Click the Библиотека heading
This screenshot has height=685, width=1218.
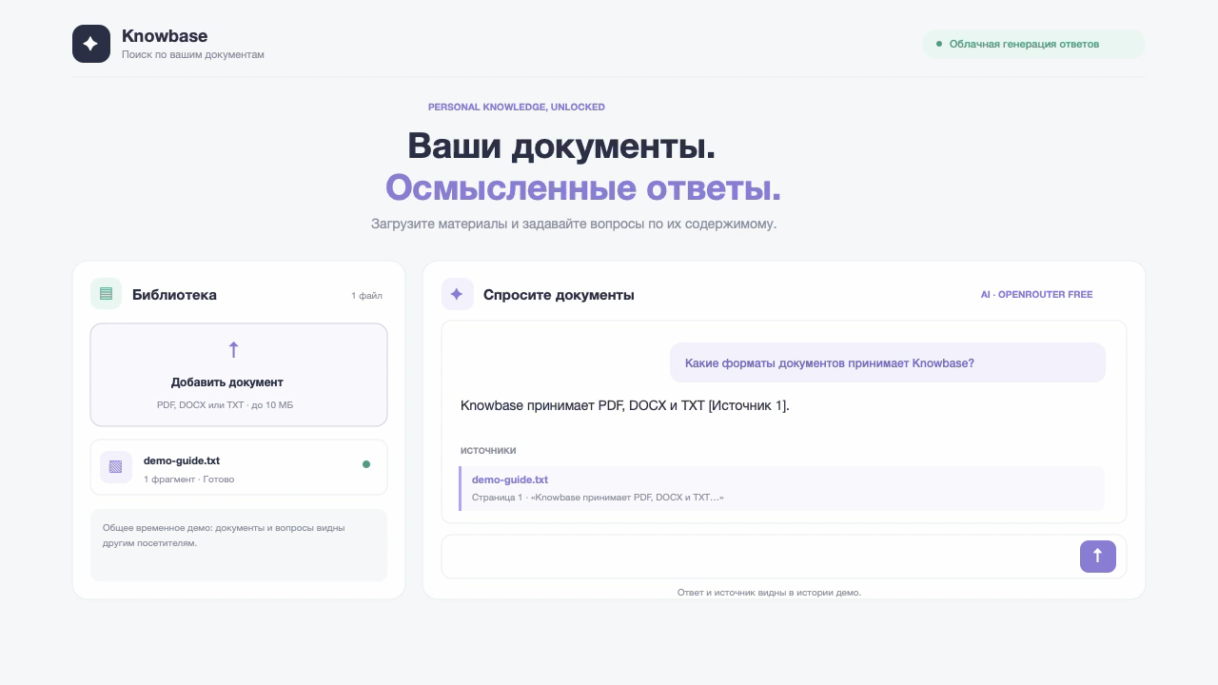click(x=175, y=295)
